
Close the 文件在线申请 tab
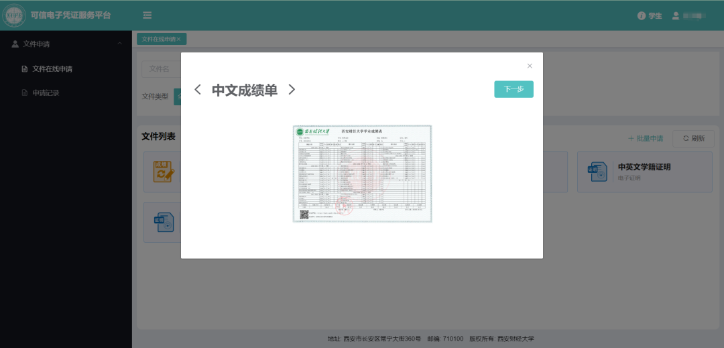point(179,40)
